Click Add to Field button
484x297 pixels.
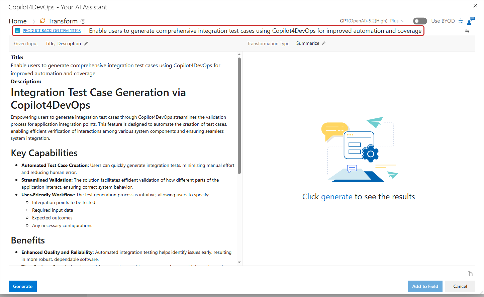[x=425, y=286]
